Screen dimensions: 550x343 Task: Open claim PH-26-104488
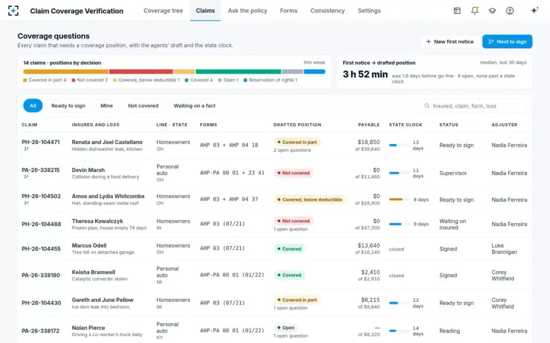[41, 224]
